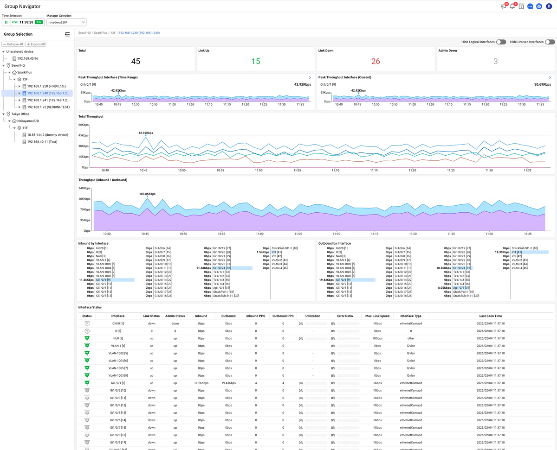
Task: Select 192.168.1.72 (SEOKINI-TEST) device
Action: click(x=48, y=107)
